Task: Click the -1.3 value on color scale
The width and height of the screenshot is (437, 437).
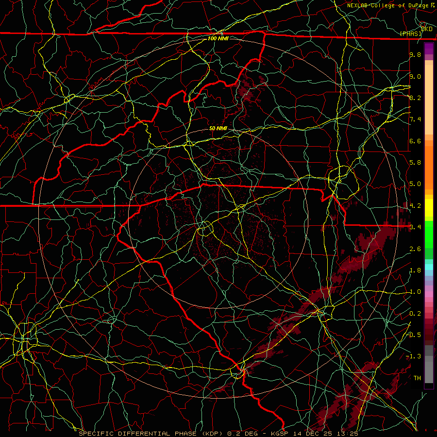Action: click(x=413, y=356)
